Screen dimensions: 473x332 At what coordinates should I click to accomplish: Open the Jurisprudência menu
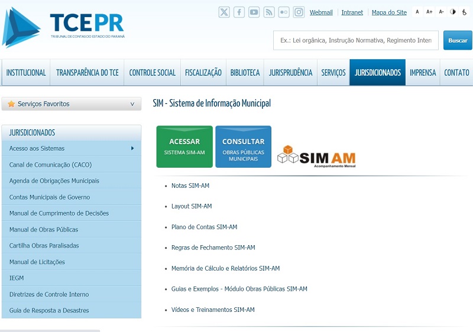[x=290, y=73]
